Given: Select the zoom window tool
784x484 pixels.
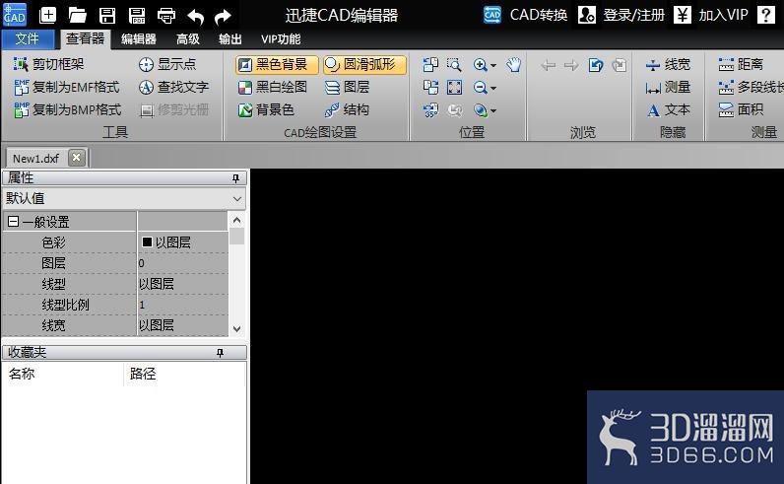Looking at the screenshot, I should tap(454, 65).
